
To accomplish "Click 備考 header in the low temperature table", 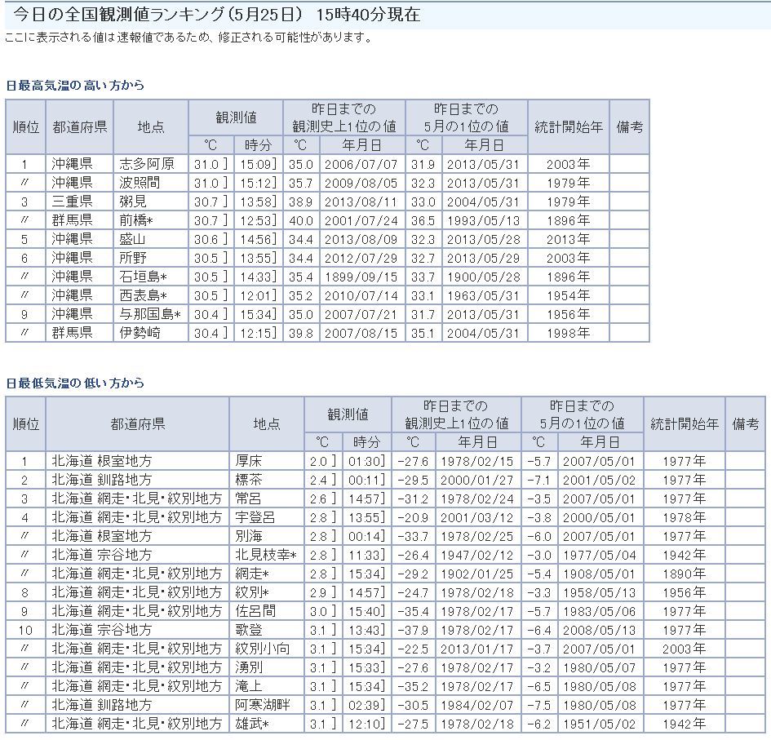I will (x=746, y=424).
